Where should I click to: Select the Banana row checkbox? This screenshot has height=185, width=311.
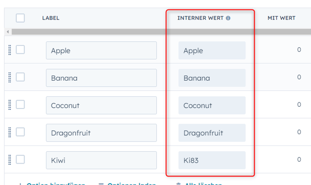[20, 77]
